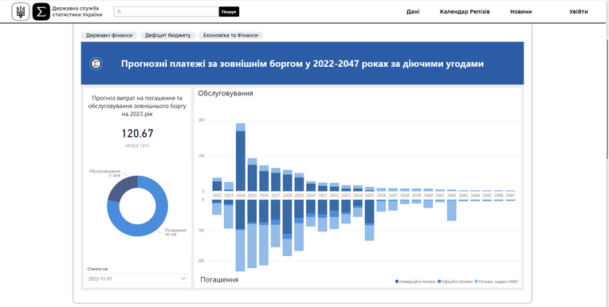609x307 pixels.
Task: Select the Державні фінанси tag
Action: pos(109,35)
